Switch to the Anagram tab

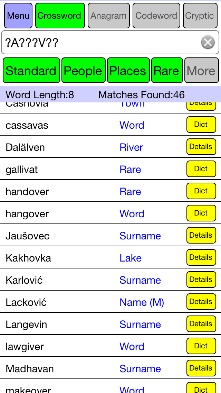click(x=109, y=16)
